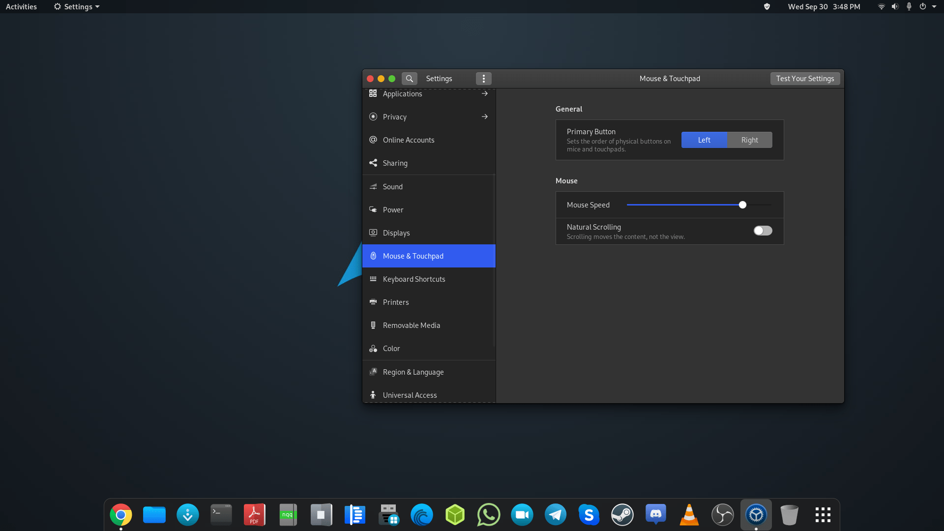The width and height of the screenshot is (944, 531).
Task: Select Keyboard Shortcuts in sidebar
Action: click(x=413, y=279)
